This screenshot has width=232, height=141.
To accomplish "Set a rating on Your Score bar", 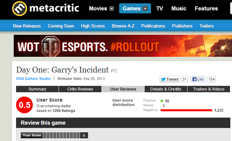I will [x=62, y=135].
